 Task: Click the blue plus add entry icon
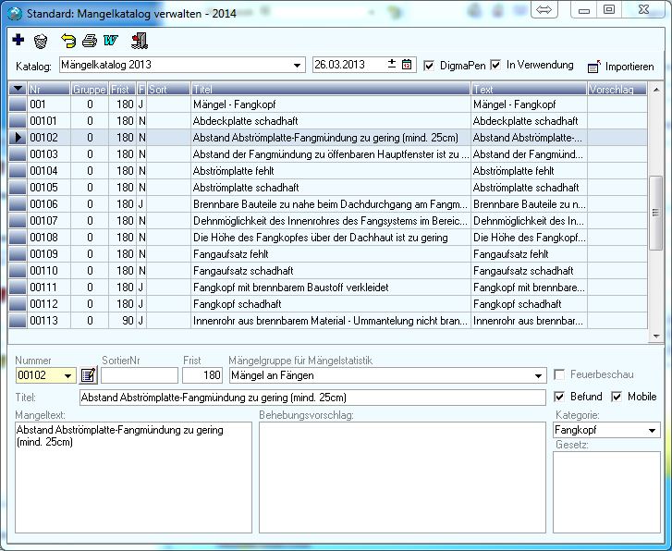coord(19,41)
